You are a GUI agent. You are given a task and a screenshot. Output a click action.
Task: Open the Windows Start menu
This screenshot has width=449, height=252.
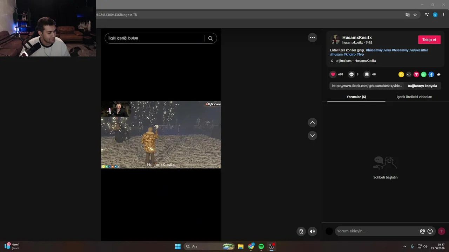178,246
